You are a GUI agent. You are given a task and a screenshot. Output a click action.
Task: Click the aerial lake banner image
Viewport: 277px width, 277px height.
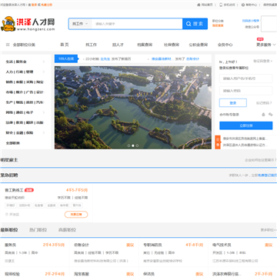point(133,108)
